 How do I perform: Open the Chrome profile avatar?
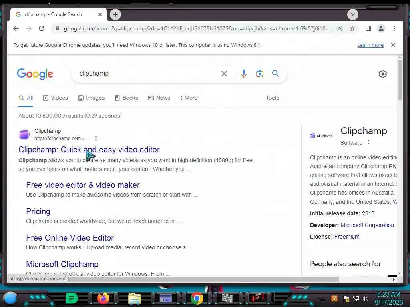381,28
